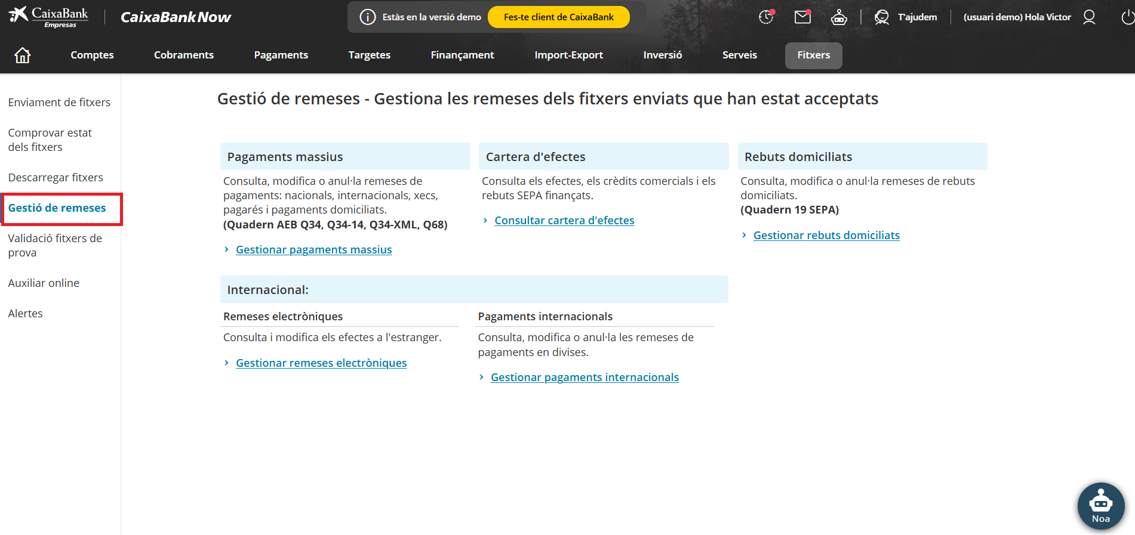Open the T'ajudem help option
1135x535 pixels.
coord(906,17)
